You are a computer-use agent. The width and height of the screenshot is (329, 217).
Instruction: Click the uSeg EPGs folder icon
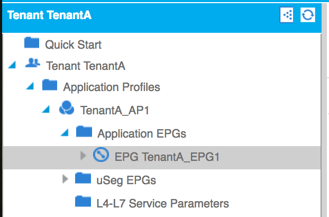(83, 178)
